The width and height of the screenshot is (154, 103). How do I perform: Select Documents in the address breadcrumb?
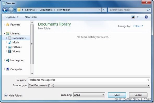[x=46, y=10]
